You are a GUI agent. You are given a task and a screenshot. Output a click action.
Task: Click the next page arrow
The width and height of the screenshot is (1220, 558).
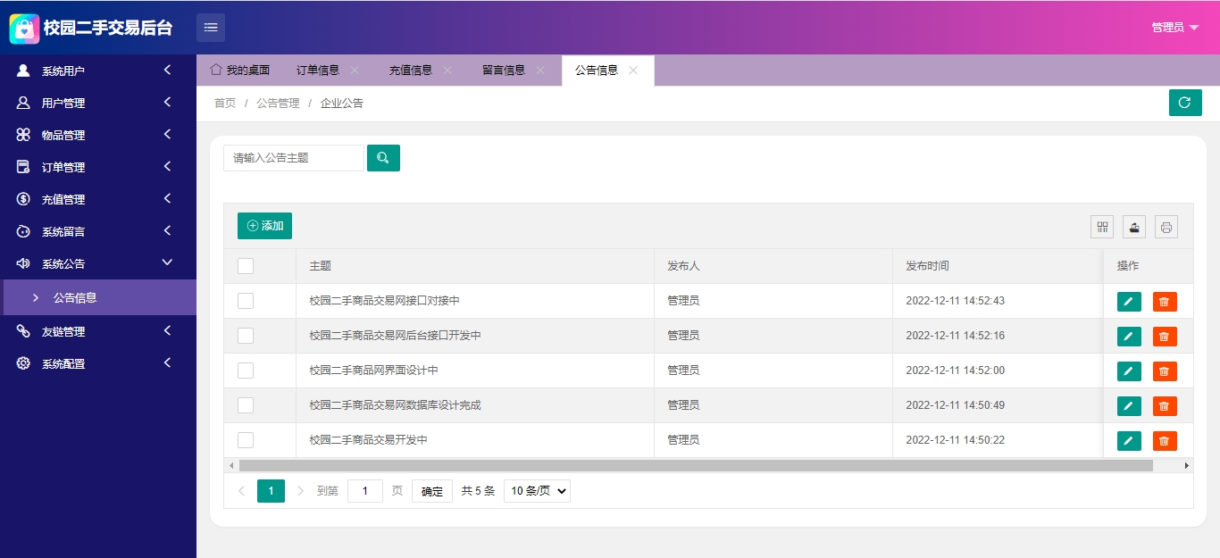pyautogui.click(x=300, y=491)
